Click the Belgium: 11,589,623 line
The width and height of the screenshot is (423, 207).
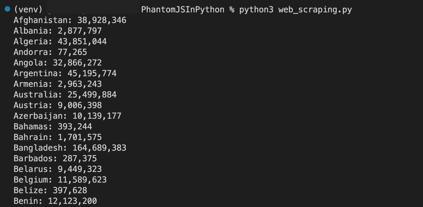60,180
